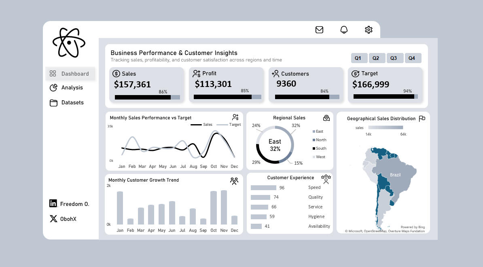
Task: Click the Geographical Sales flag icon
Action: 422,119
